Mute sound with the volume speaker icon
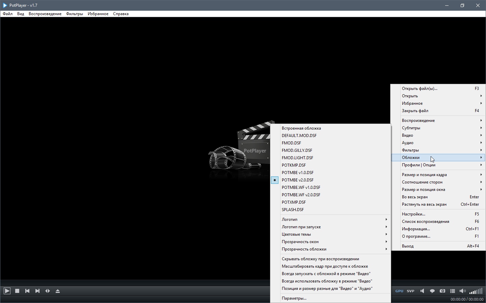The image size is (486, 303). pos(463,291)
